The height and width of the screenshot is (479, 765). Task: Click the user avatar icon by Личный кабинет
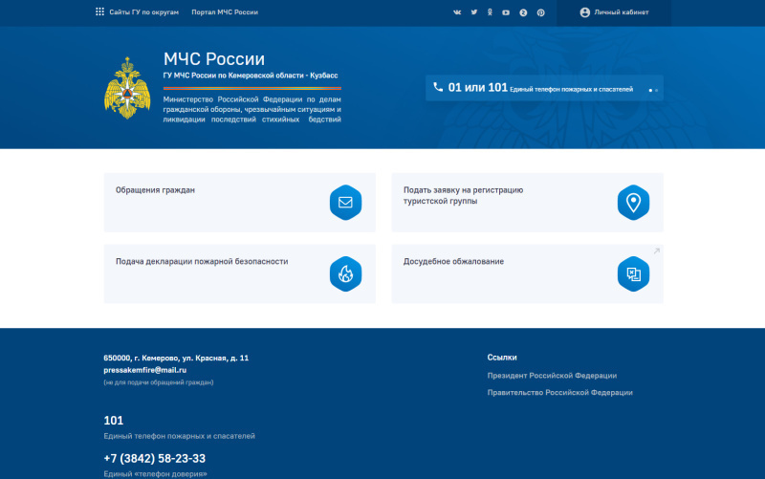coord(584,12)
